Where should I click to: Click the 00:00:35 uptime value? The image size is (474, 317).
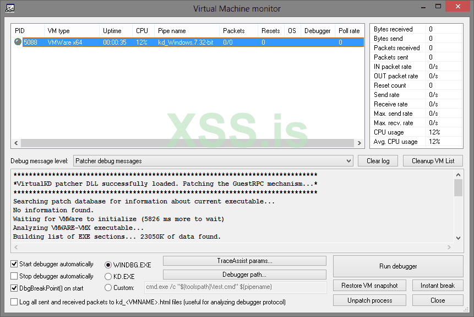(x=115, y=42)
